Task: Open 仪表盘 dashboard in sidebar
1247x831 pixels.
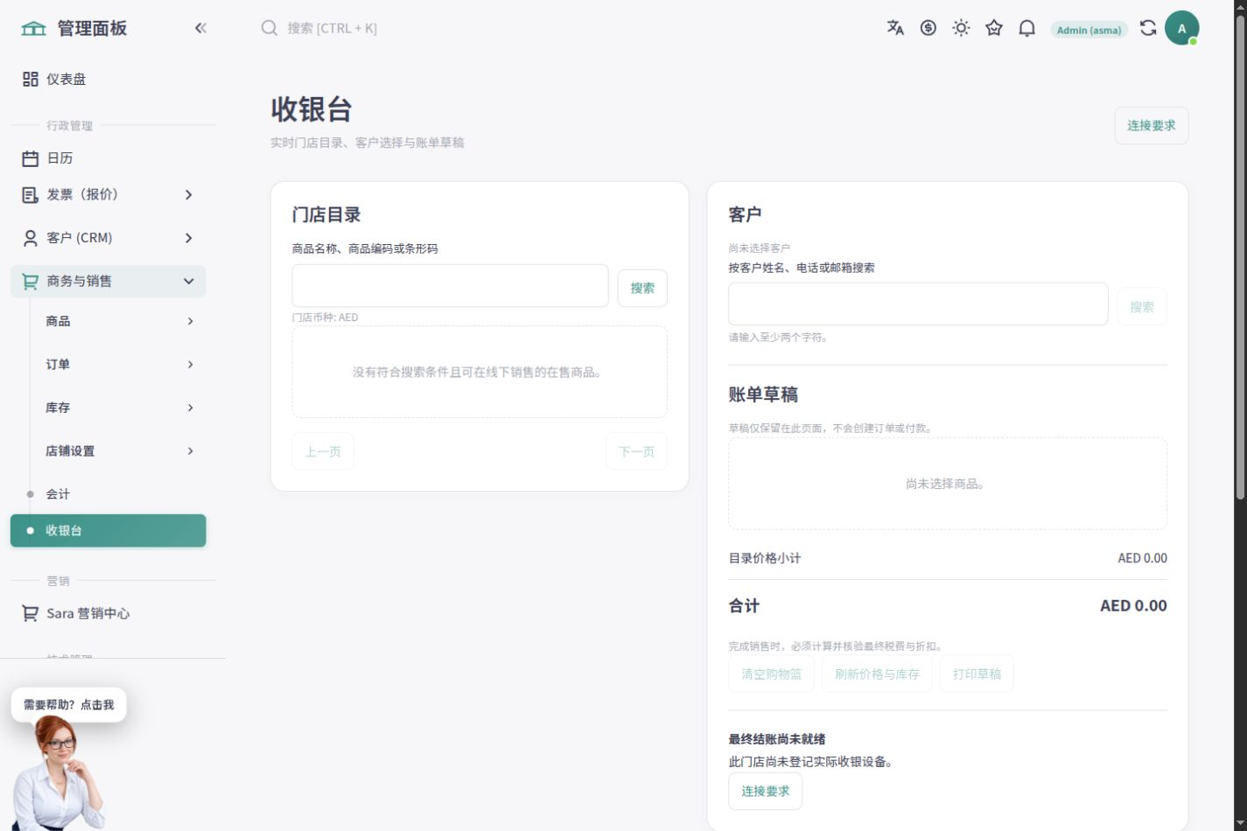Action: click(x=109, y=79)
